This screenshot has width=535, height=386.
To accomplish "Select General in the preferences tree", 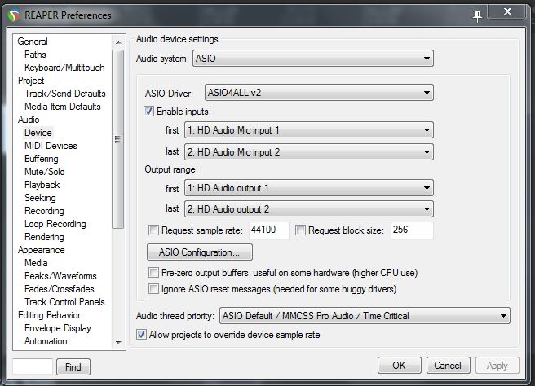I will pyautogui.click(x=33, y=42).
